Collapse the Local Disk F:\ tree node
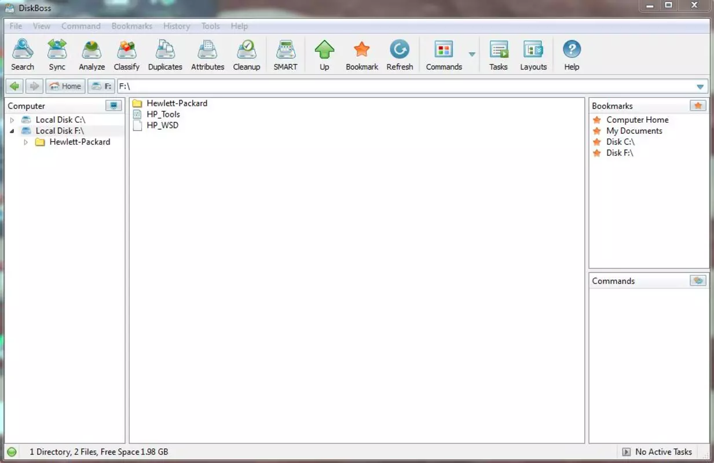 12,131
